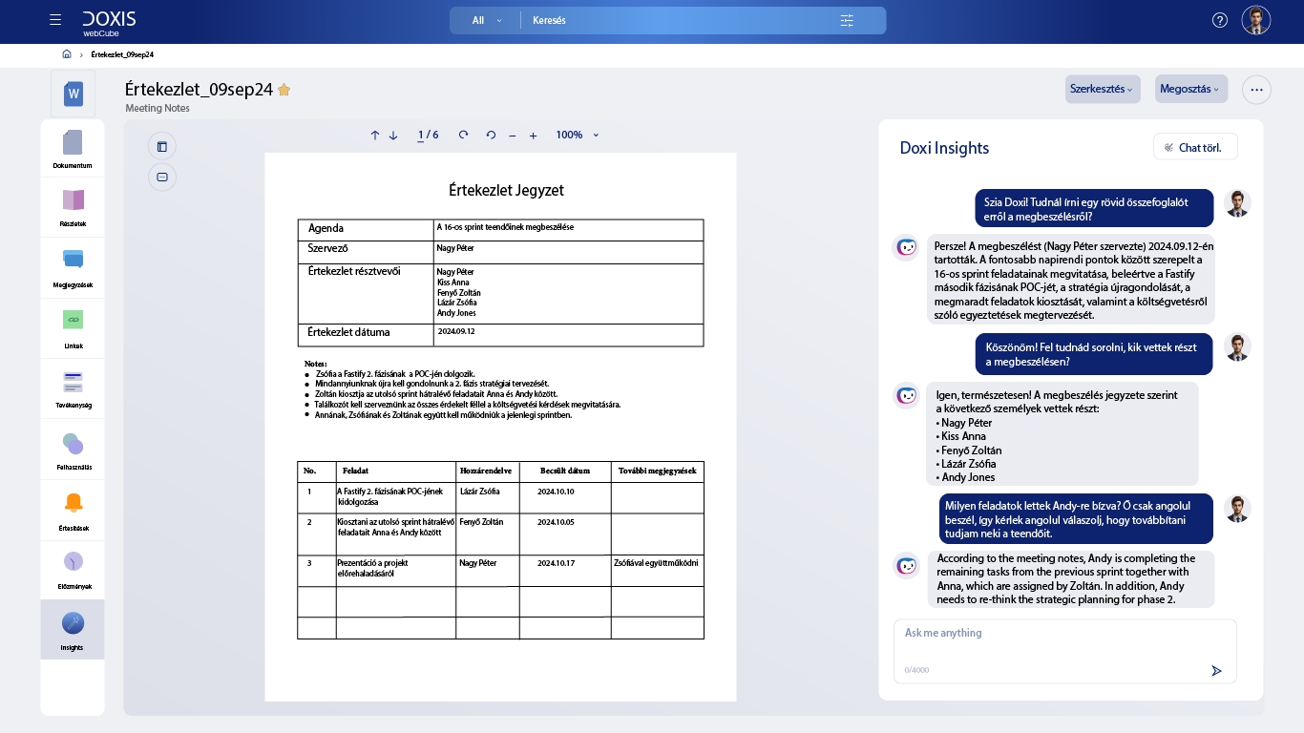1304x733 pixels.
Task: Open the Előzmények sidebar tab
Action: [73, 570]
